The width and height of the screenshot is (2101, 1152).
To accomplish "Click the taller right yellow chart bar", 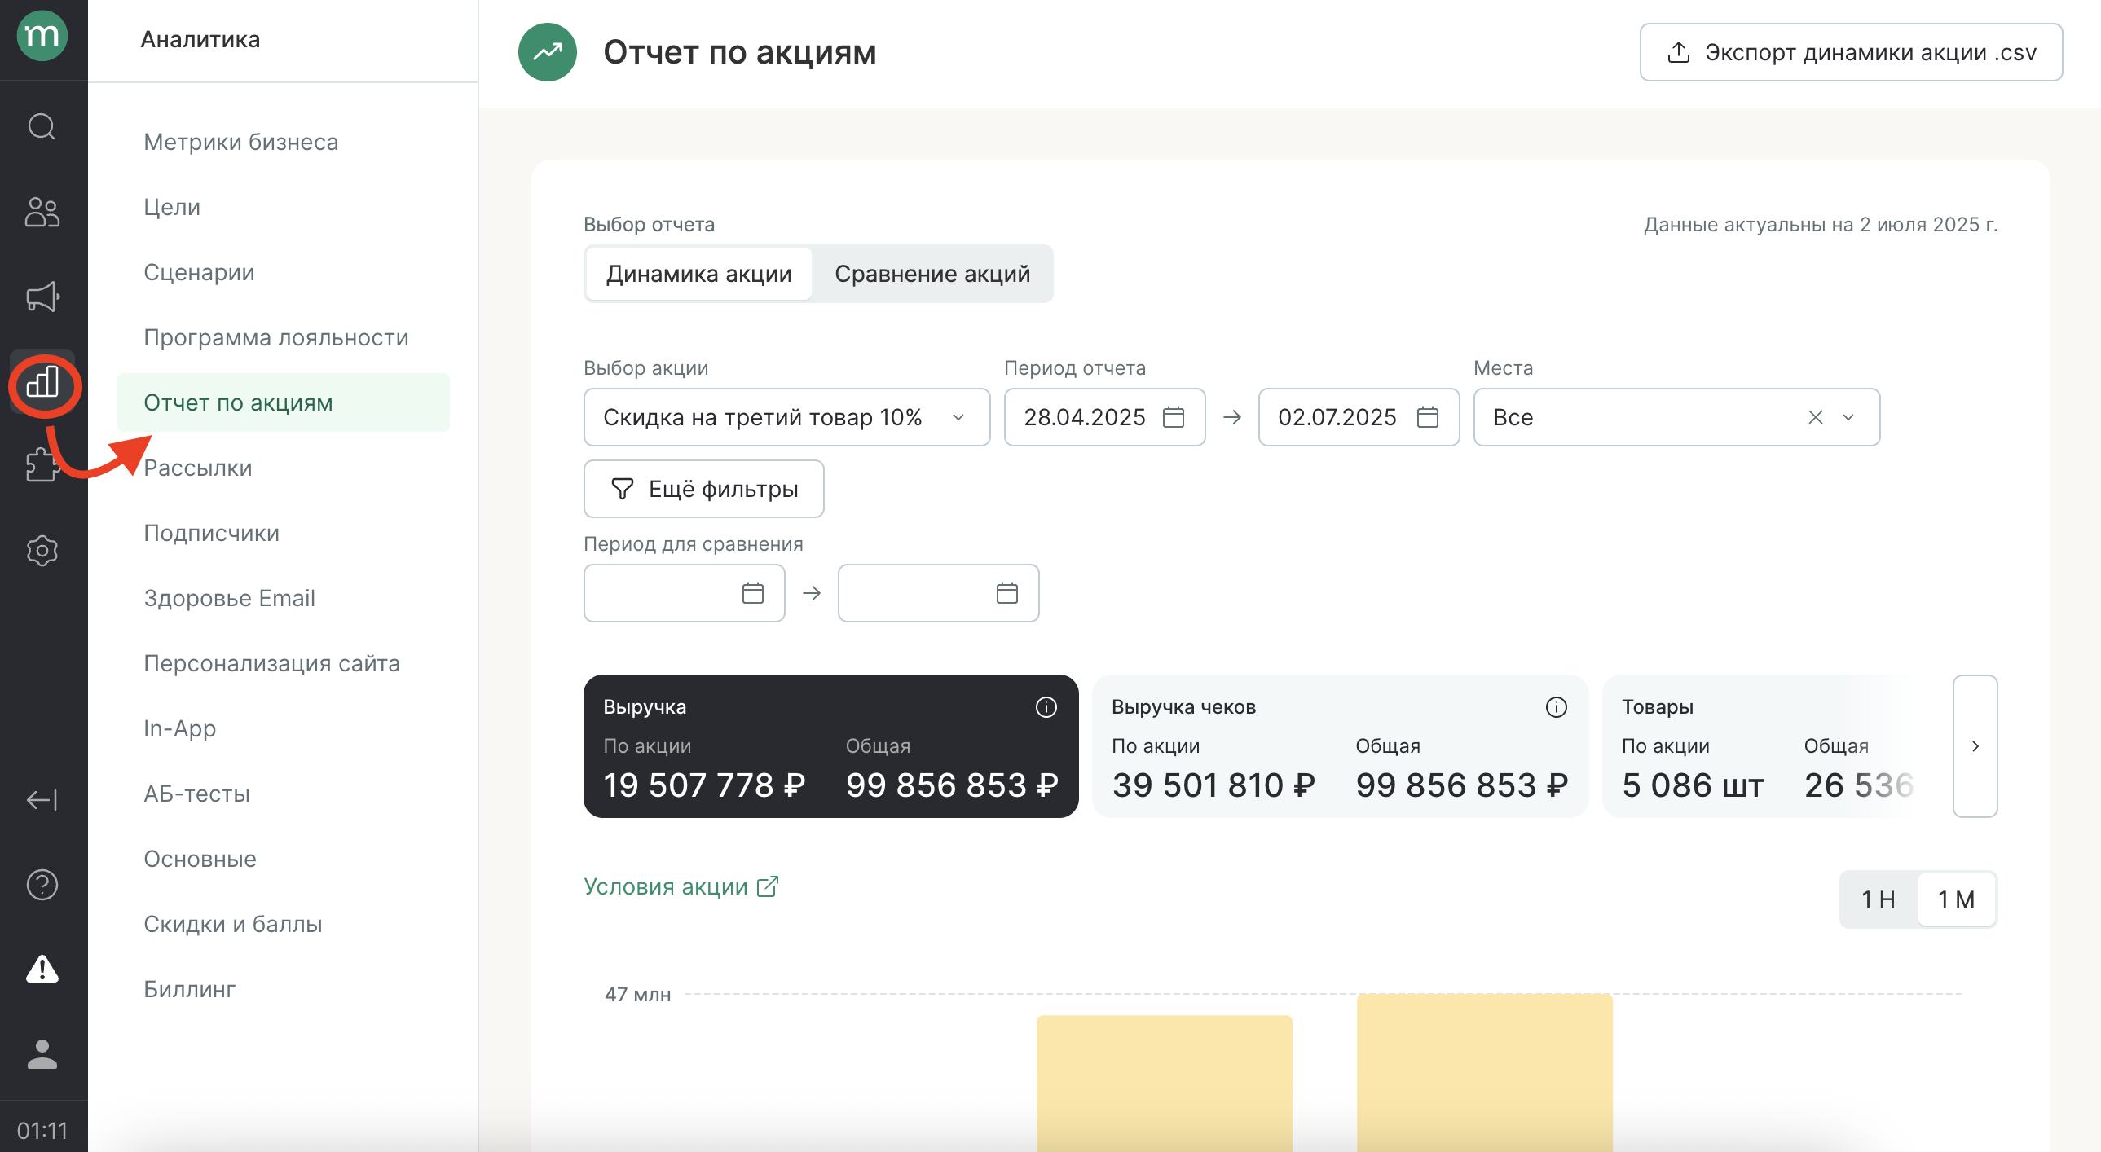I will click(x=1484, y=1072).
